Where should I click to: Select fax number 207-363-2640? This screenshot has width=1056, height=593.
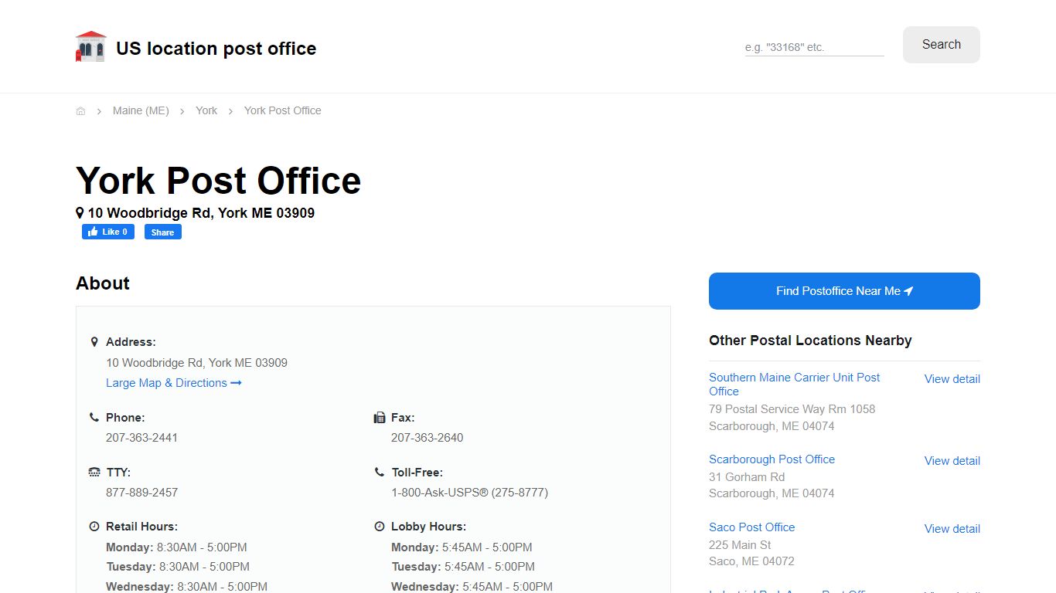(427, 438)
